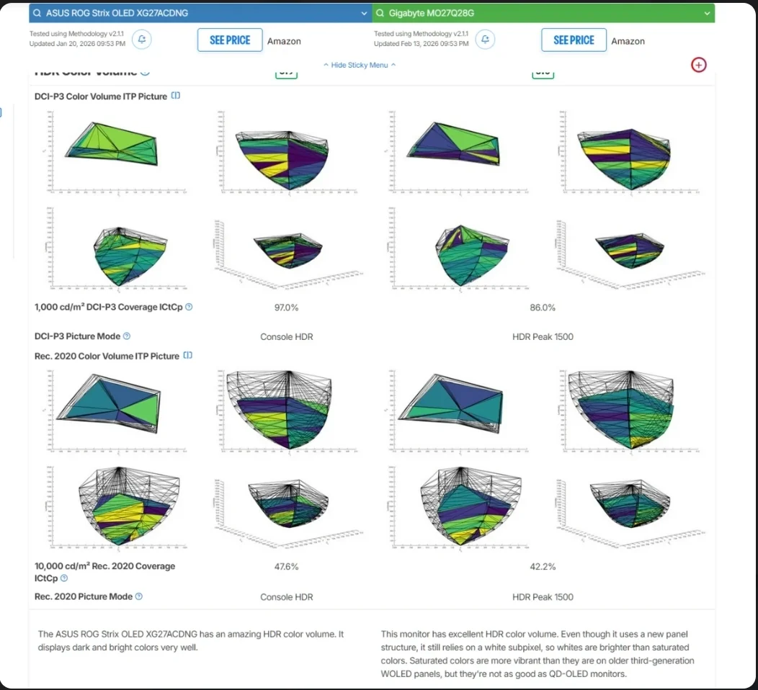Click Gigabyte HDR Peak 1500 DCI-P3 picture mode
Screen dimensions: 758x690
pyautogui.click(x=543, y=337)
